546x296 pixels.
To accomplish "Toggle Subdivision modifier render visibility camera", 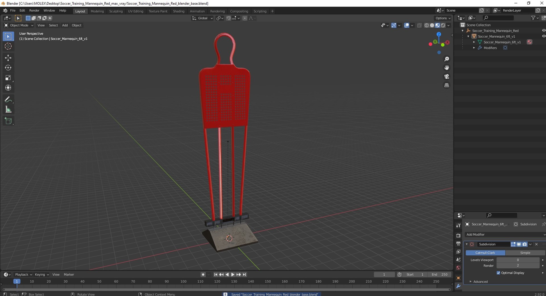I will point(525,244).
